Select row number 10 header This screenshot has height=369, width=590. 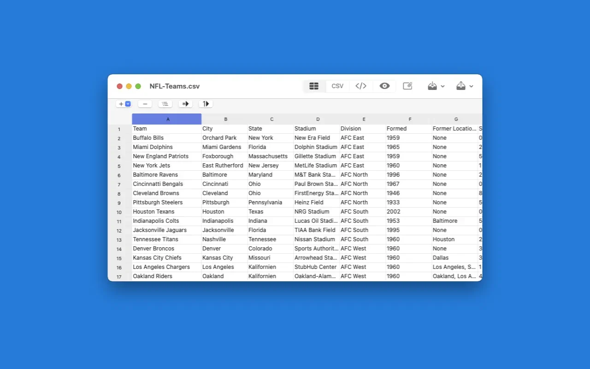click(119, 212)
